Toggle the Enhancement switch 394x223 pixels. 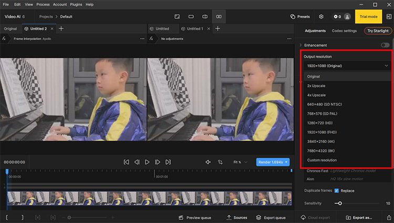pos(385,45)
